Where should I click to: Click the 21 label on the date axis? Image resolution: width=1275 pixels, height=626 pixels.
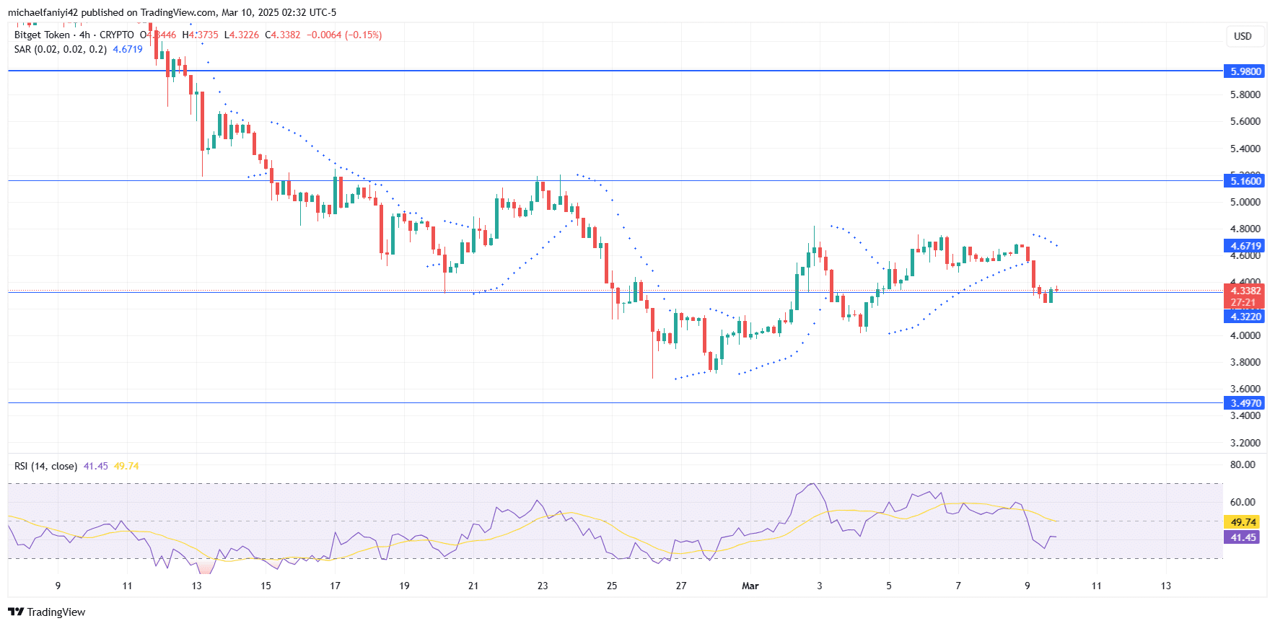473,586
